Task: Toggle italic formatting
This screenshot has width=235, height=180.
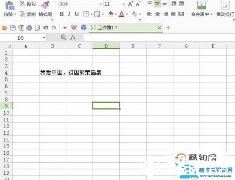Action: pos(69,14)
